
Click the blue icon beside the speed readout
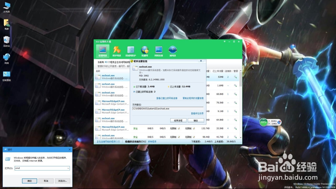click(279, 122)
